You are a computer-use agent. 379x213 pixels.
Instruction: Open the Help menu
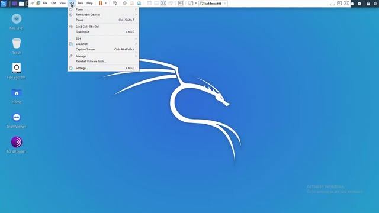pyautogui.click(x=89, y=3)
